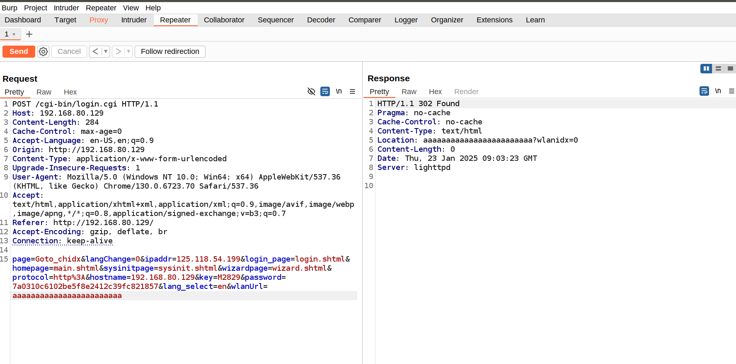
Task: Open Request panel options hamburger menu
Action: click(353, 91)
